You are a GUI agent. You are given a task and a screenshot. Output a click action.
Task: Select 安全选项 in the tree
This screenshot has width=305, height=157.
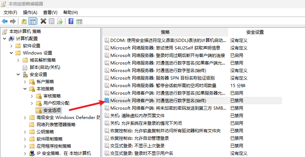coord(53,110)
